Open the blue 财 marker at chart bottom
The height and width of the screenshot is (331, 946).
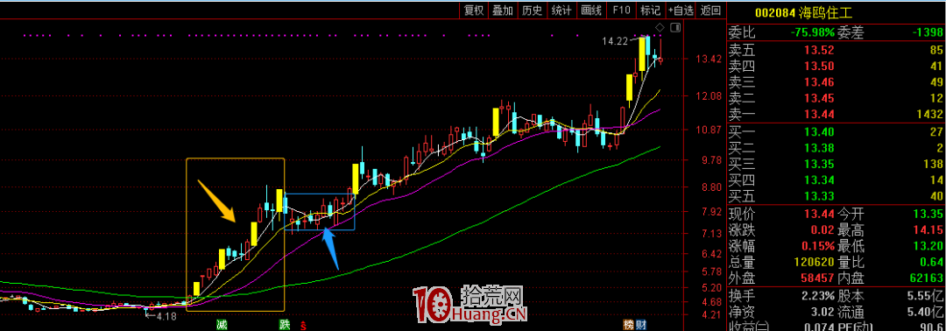click(x=640, y=325)
